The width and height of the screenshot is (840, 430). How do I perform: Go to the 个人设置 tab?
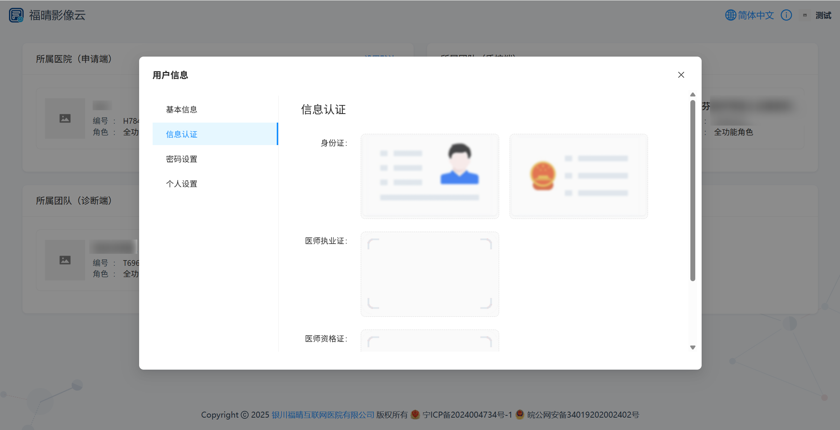(181, 184)
